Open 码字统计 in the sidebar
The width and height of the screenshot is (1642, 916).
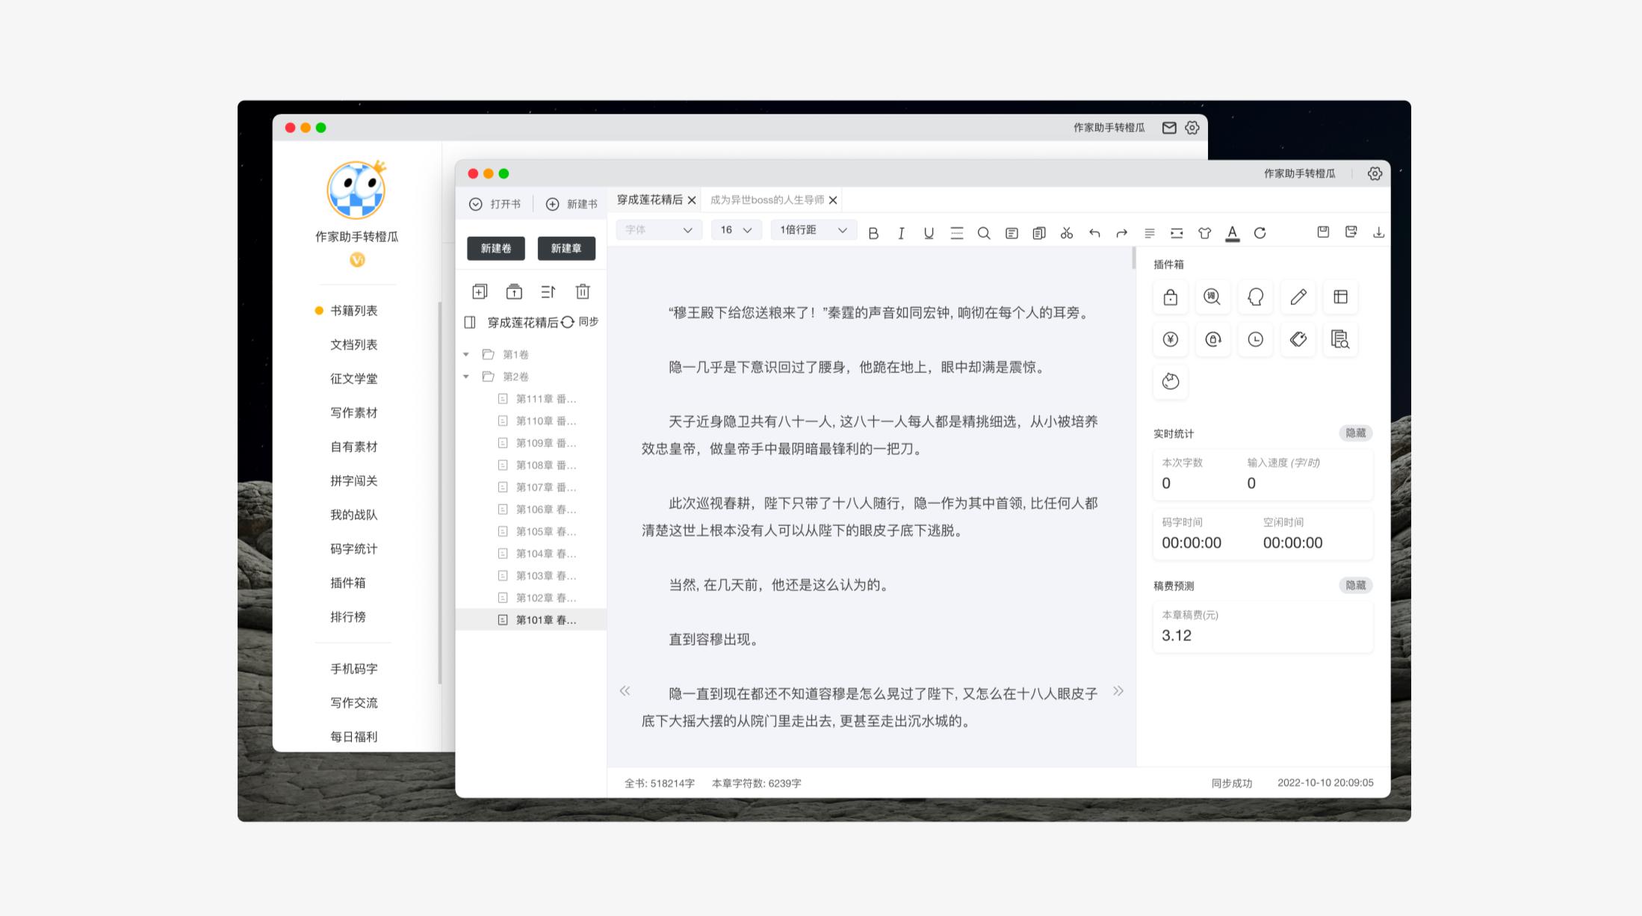pos(353,549)
